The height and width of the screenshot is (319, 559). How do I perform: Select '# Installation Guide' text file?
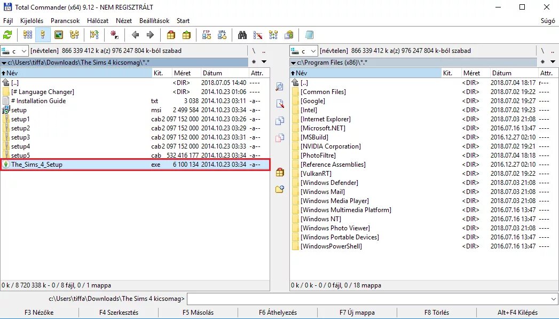coord(135,101)
